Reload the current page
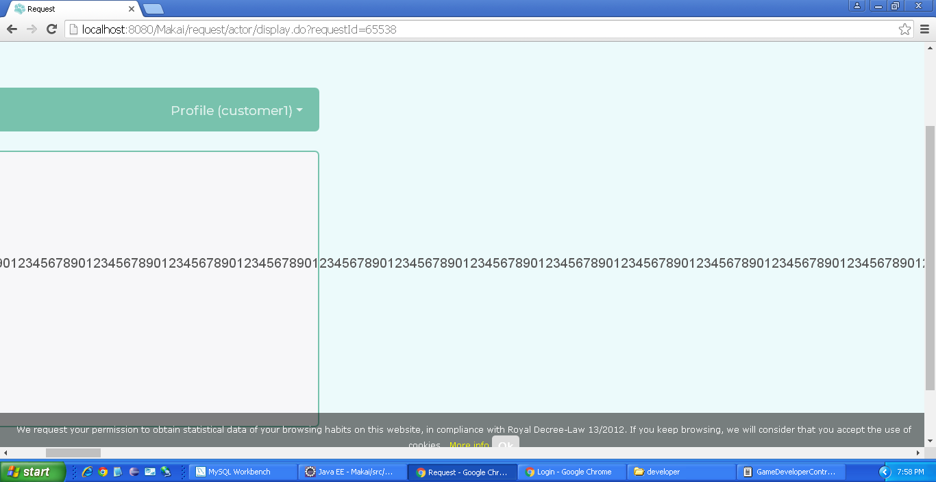 click(51, 29)
